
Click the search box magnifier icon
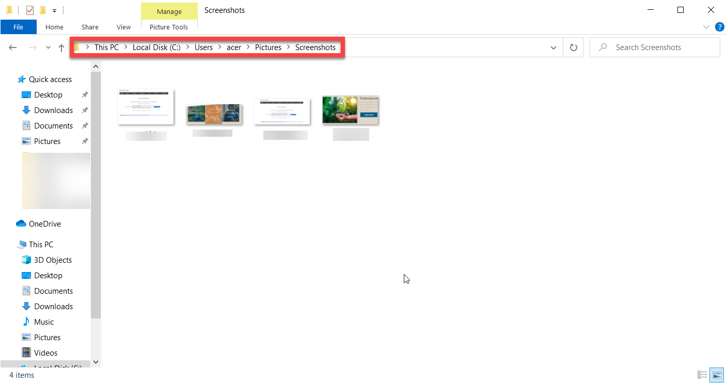click(603, 47)
